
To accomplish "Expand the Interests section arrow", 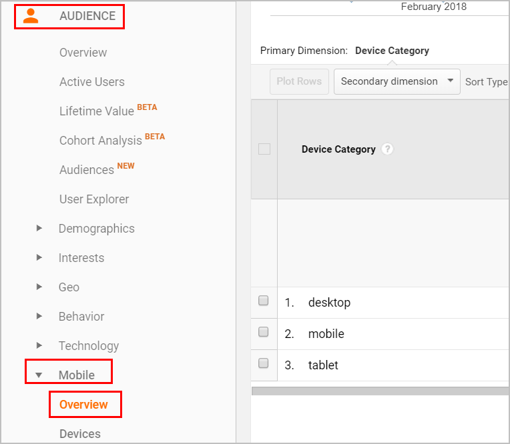I will pos(39,257).
